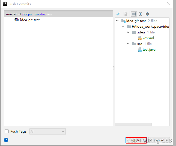Click the src folder label
Viewport: 176px width, 146px height.
click(139, 44)
